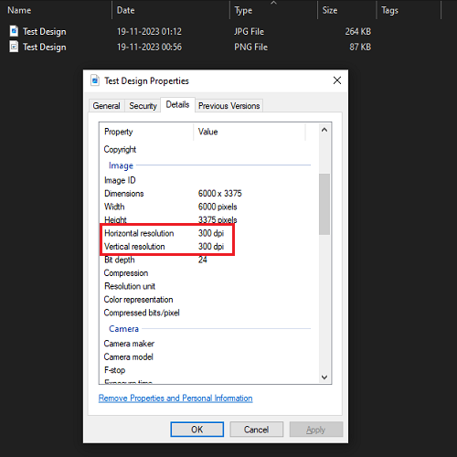Click the Property column header
The image size is (457, 457).
(x=146, y=132)
